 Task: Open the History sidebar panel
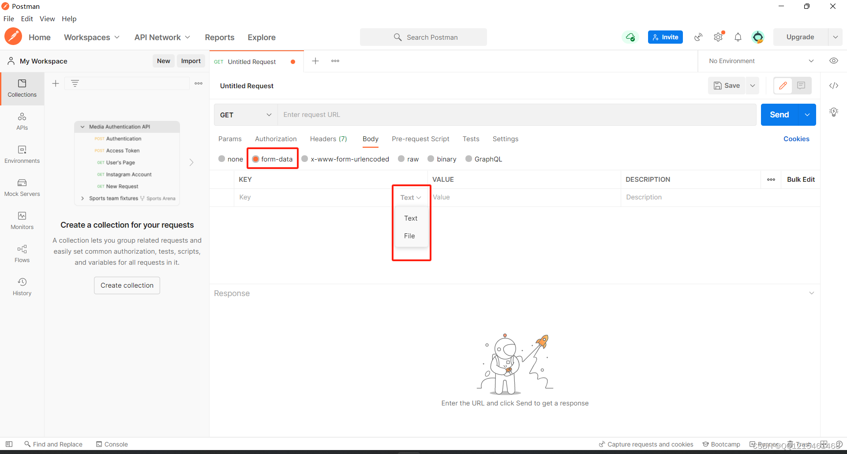point(22,287)
